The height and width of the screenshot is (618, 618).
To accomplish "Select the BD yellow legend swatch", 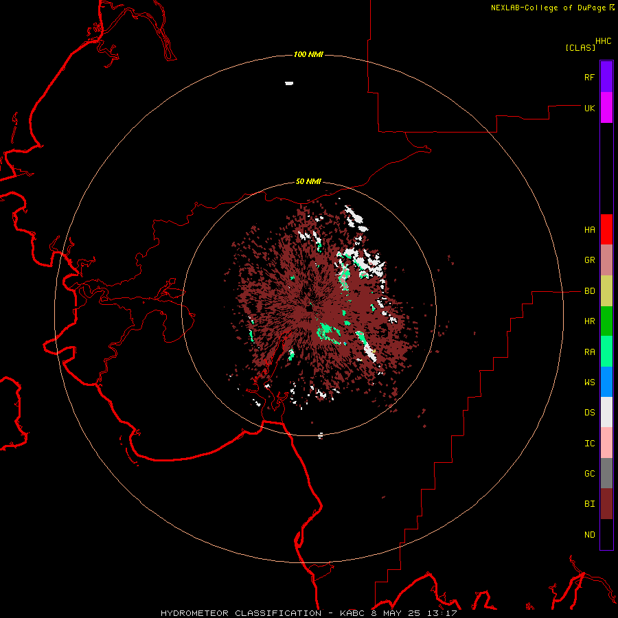I will (x=606, y=291).
